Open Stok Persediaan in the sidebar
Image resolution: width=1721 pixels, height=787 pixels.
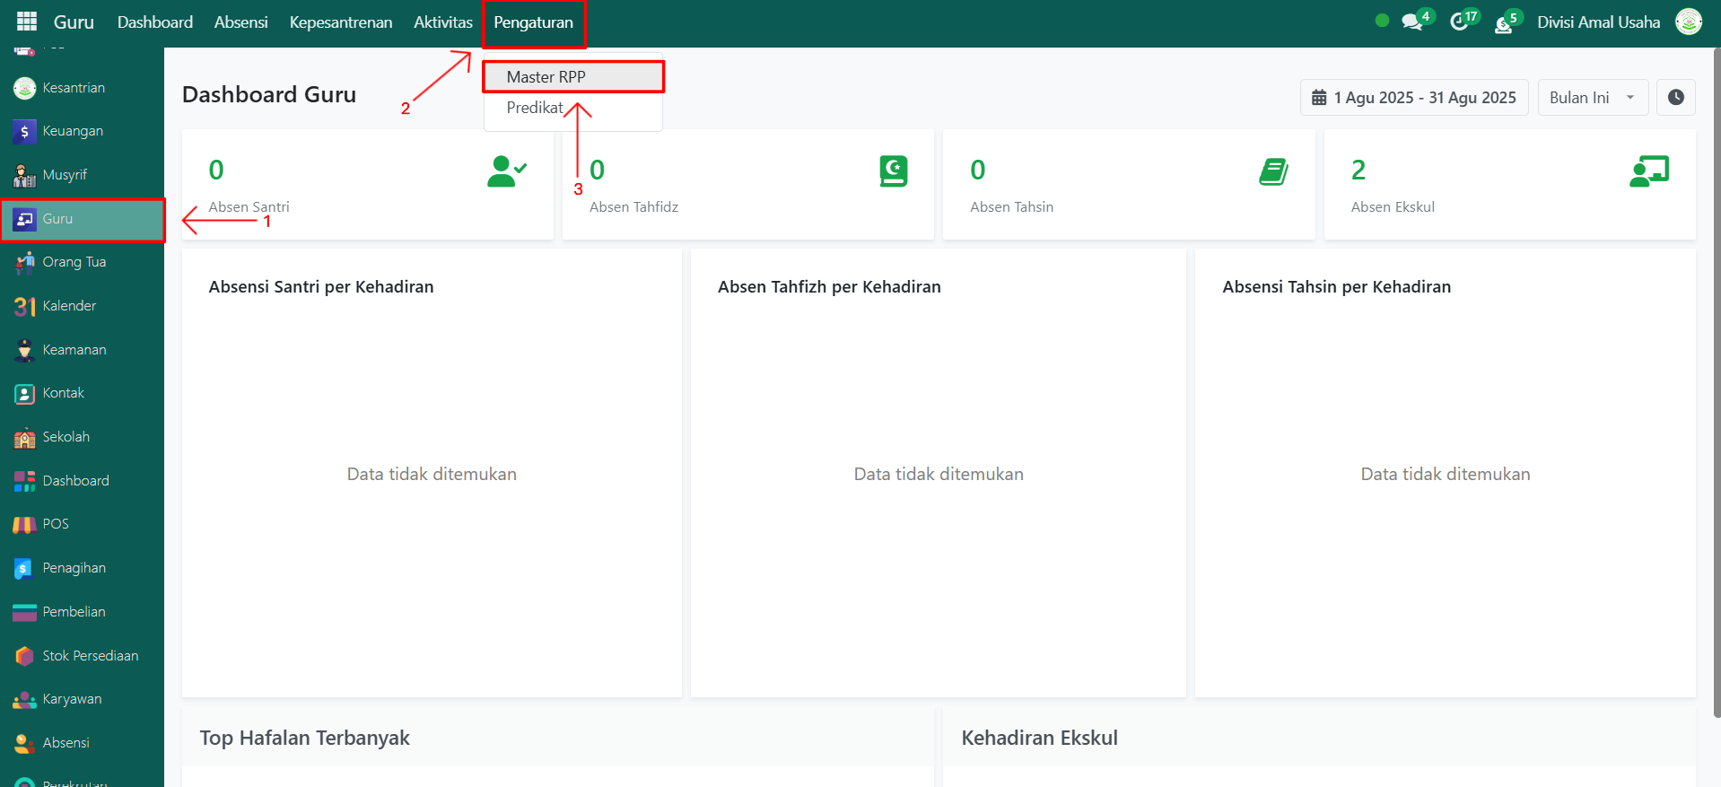point(90,656)
